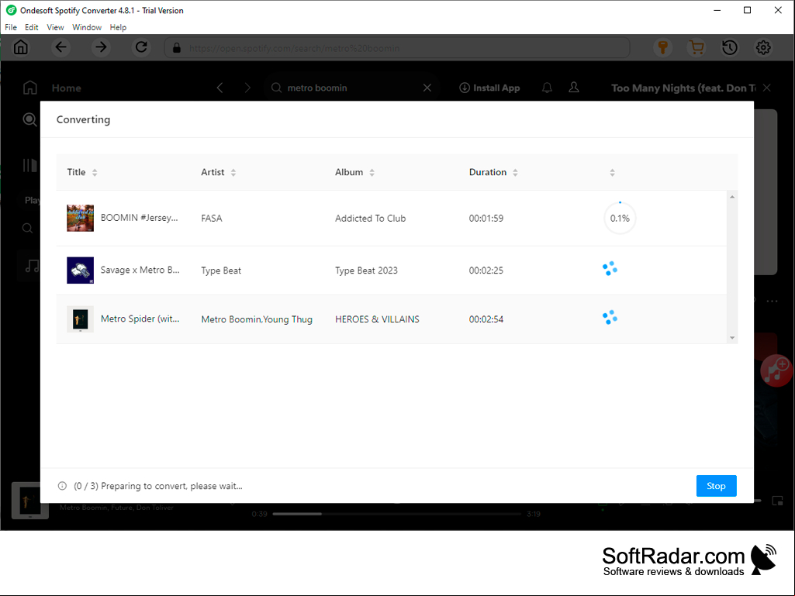Image resolution: width=795 pixels, height=596 pixels.
Task: Click the Metro Spider track thumbnail
Action: coord(80,319)
